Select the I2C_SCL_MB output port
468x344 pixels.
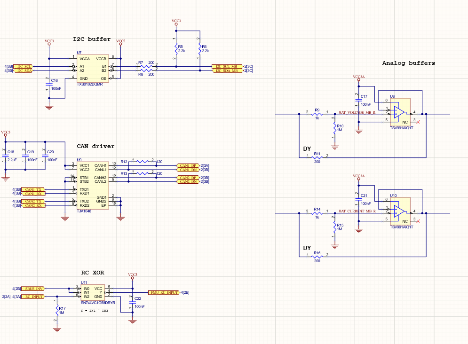(x=227, y=67)
